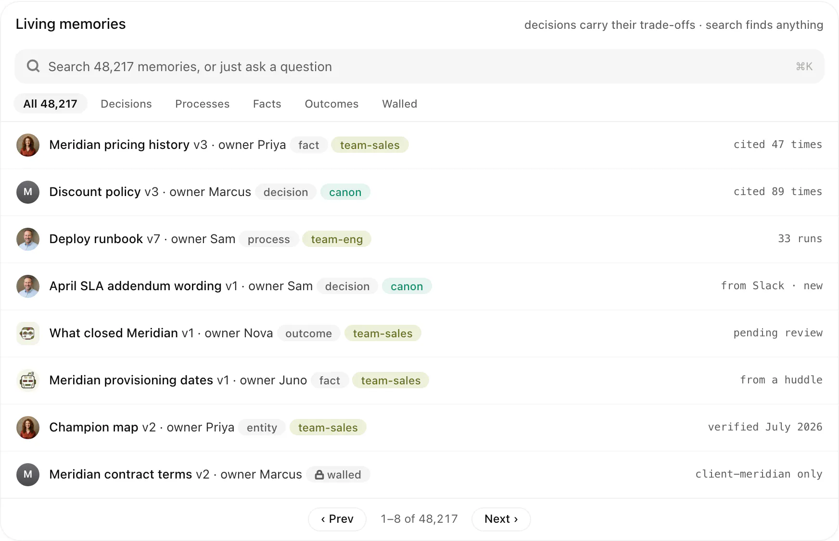This screenshot has width=839, height=541.
Task: Click the 'Living memories' heading
Action: (71, 24)
